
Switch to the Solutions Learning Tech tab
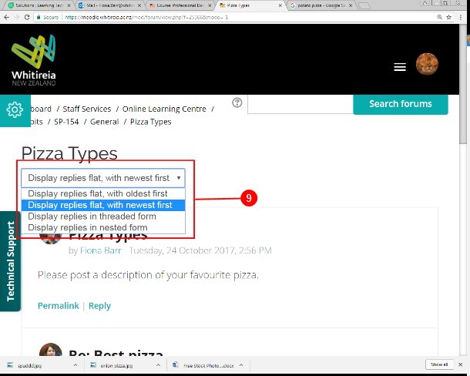pos(39,5)
